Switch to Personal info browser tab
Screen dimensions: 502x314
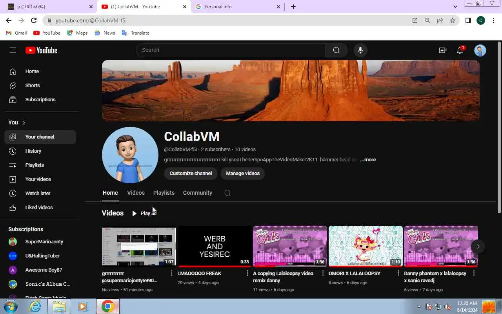point(238,7)
